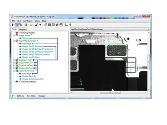167x125 pixels.
Task: Select the Results GetLineSegment() row
Action: tap(33, 79)
